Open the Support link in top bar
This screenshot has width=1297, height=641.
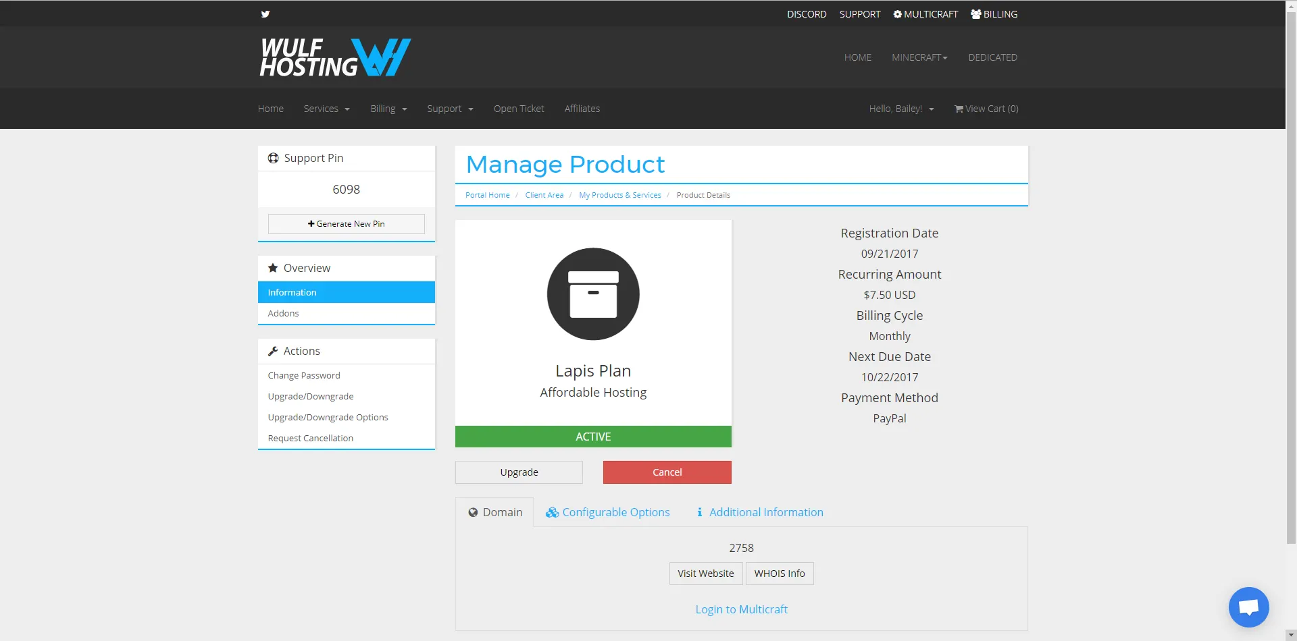click(860, 14)
